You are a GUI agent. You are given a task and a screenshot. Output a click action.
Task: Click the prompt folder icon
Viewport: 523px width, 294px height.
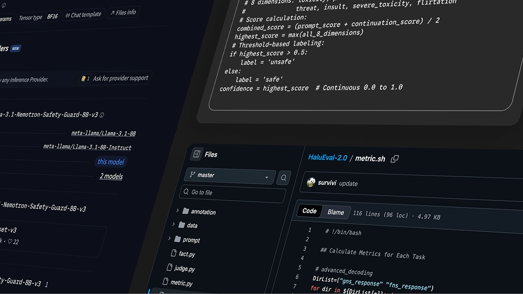coord(177,239)
